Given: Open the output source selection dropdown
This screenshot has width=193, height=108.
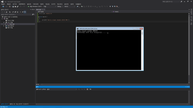Looking at the screenshot, I should pos(62,89).
